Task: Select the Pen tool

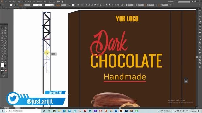Action: 2,33
